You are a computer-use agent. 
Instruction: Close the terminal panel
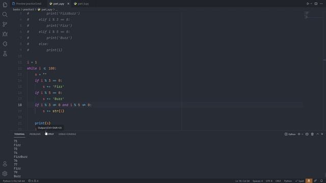tap(322, 134)
